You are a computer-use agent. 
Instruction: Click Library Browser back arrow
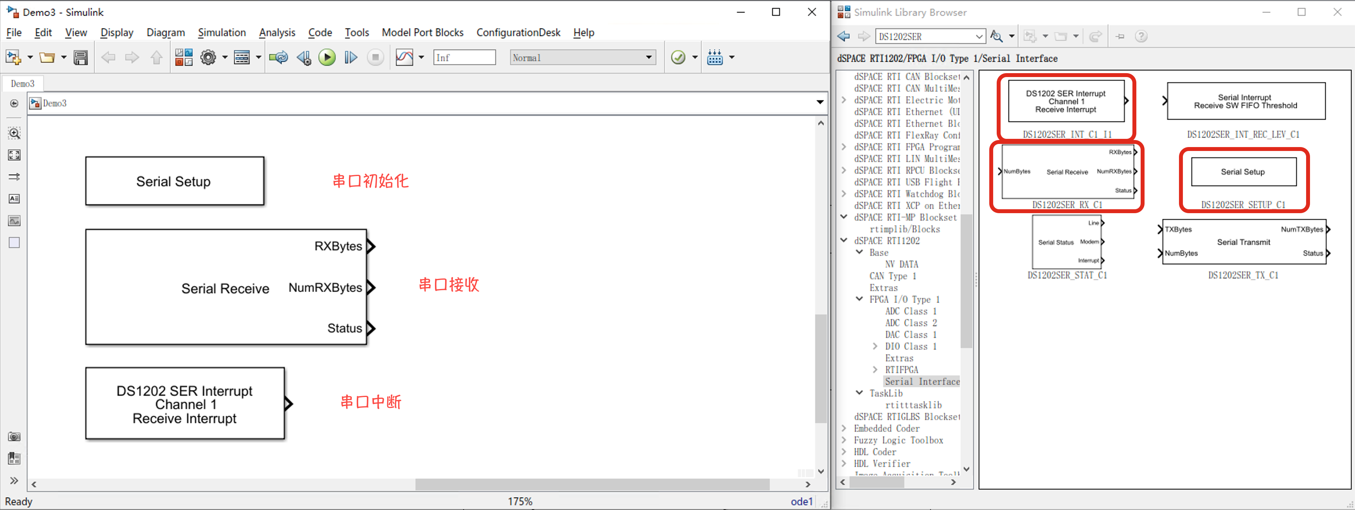pos(844,36)
